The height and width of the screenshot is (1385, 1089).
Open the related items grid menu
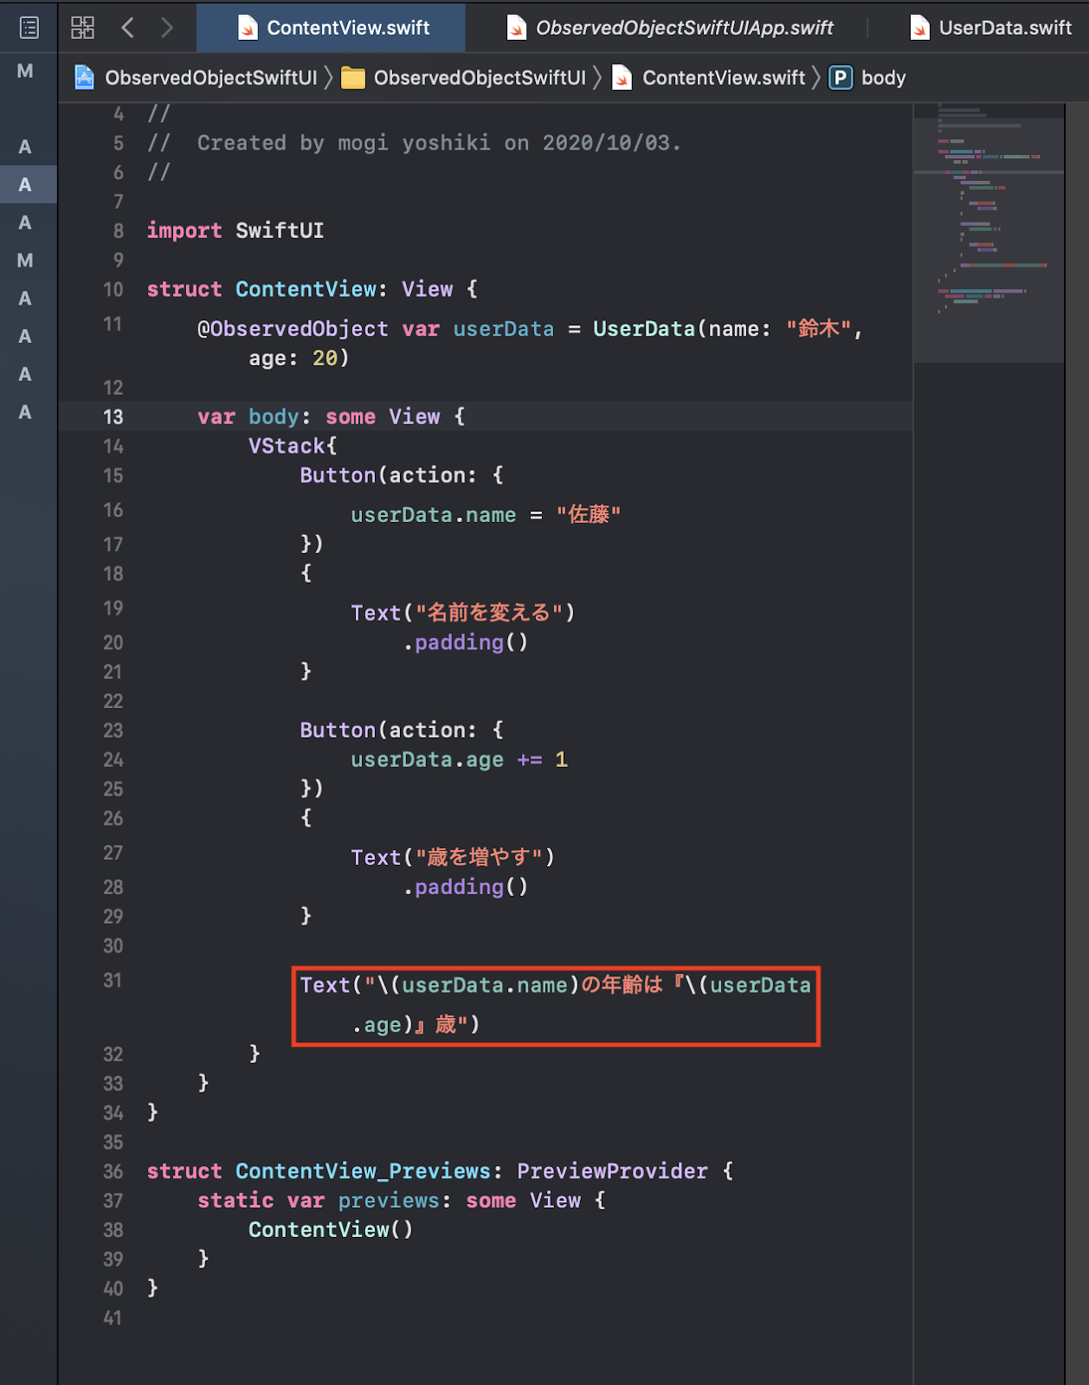(x=82, y=28)
